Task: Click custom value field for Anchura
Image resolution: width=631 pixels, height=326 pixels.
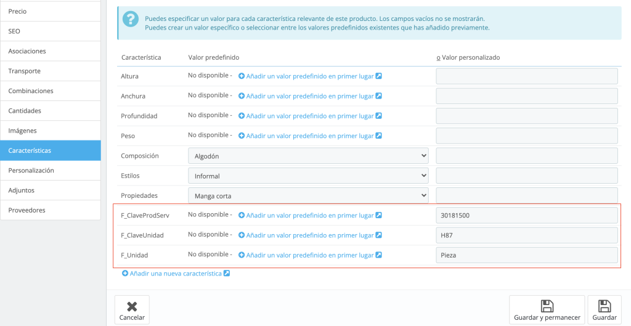Action: coord(527,96)
